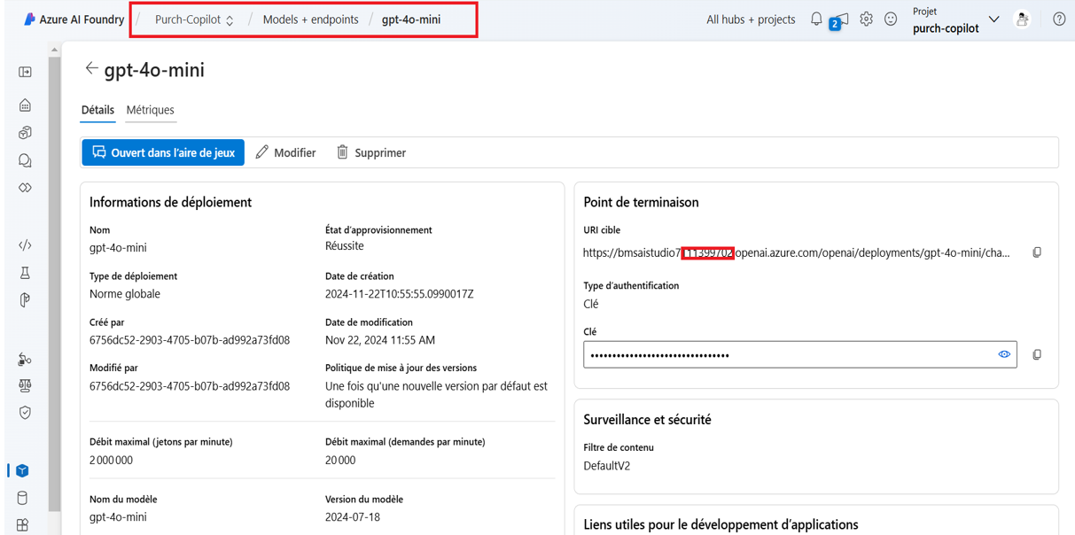This screenshot has height=535, width=1075.
Task: Copy the target URI to clipboard
Action: (1037, 252)
